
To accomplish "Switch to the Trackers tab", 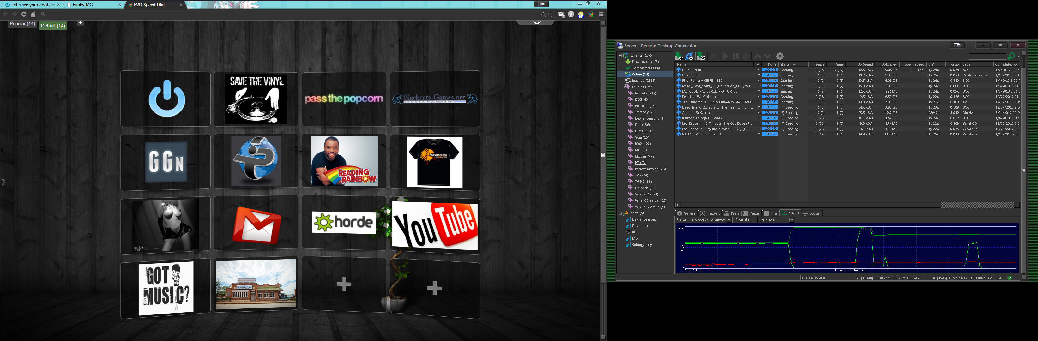I will coord(710,213).
